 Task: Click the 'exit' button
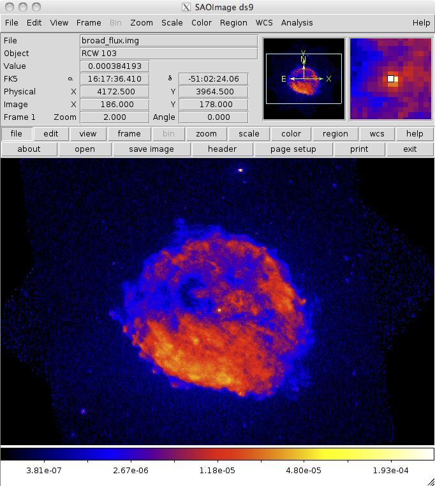(x=410, y=149)
